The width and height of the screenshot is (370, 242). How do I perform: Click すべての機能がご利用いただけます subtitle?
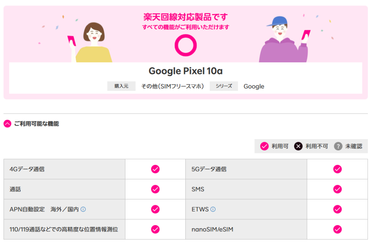(x=186, y=27)
